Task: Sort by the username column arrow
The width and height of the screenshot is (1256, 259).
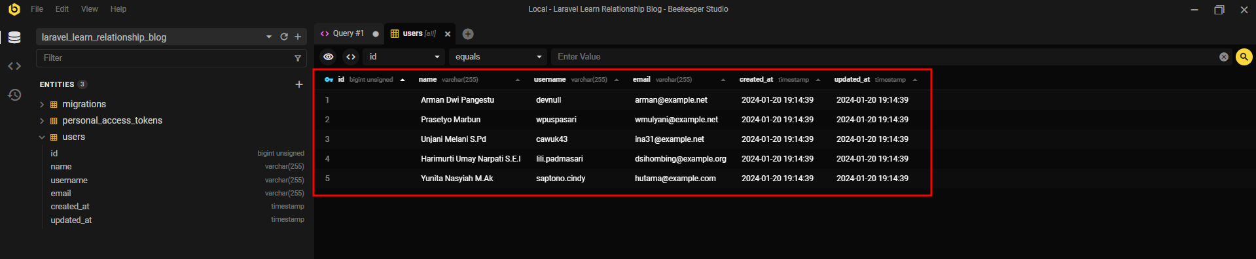Action: [x=617, y=80]
